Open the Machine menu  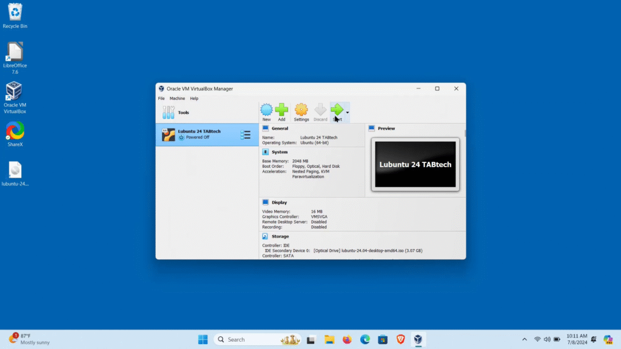pos(177,98)
